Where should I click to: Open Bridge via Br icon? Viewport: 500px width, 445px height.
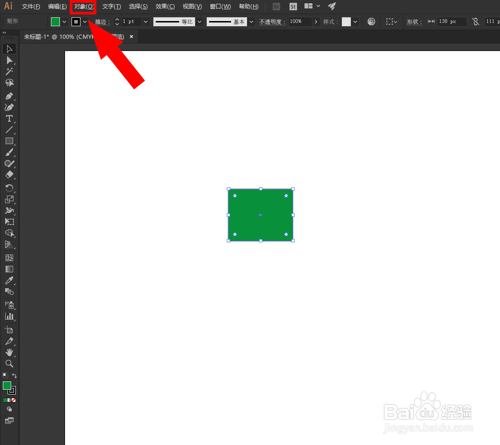tap(276, 7)
